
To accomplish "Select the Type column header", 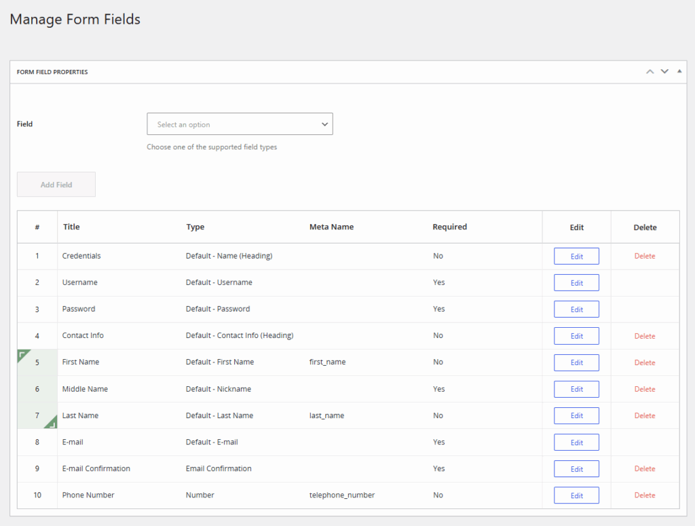I will tap(195, 227).
